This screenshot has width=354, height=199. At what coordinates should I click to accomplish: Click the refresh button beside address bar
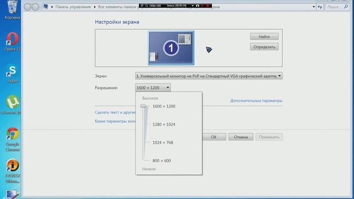click(320, 7)
